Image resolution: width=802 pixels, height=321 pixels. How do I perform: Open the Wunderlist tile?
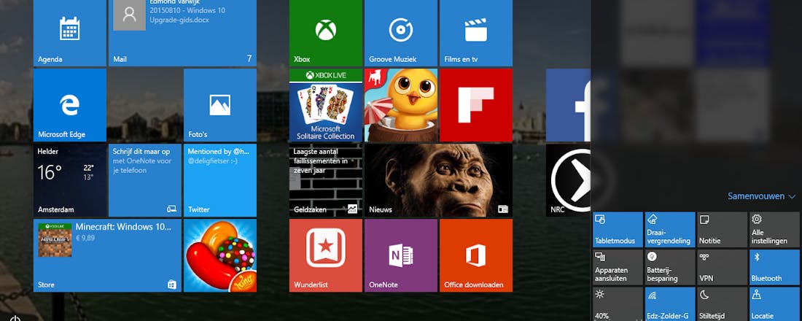coord(326,255)
